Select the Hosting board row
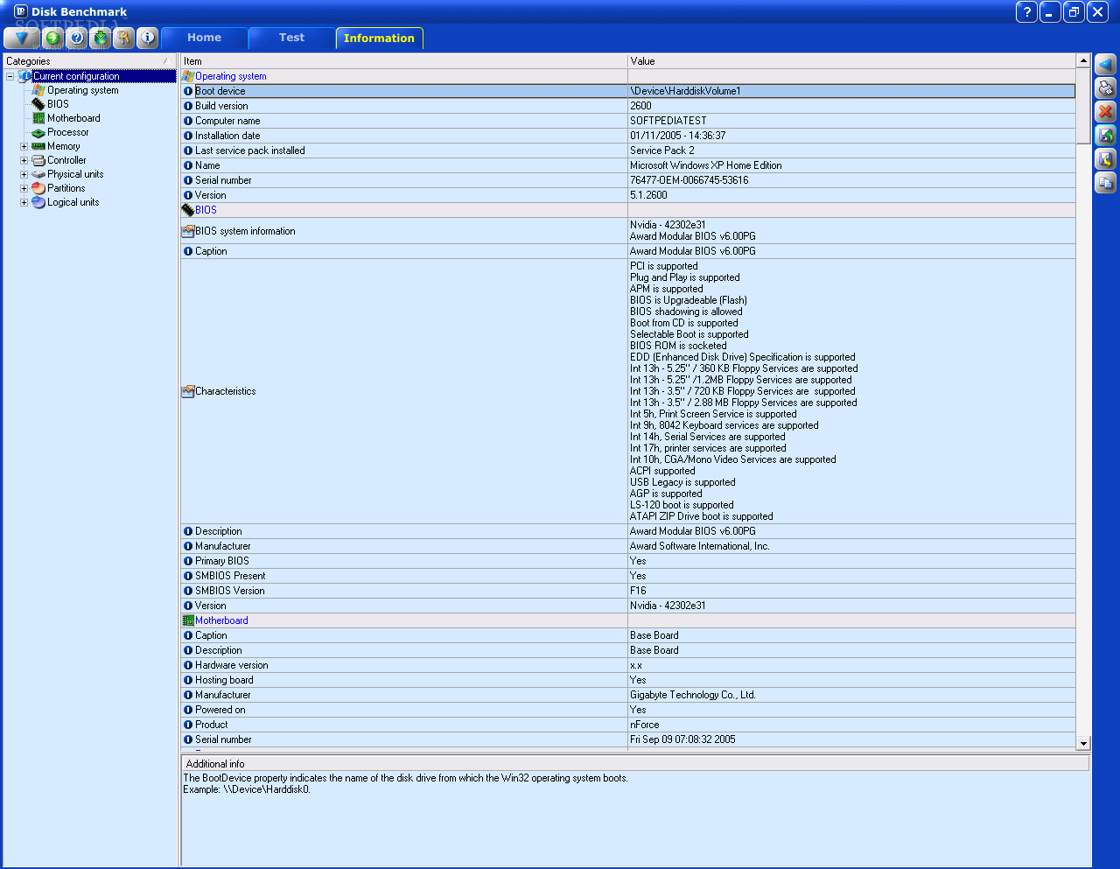The width and height of the screenshot is (1120, 869). click(627, 680)
